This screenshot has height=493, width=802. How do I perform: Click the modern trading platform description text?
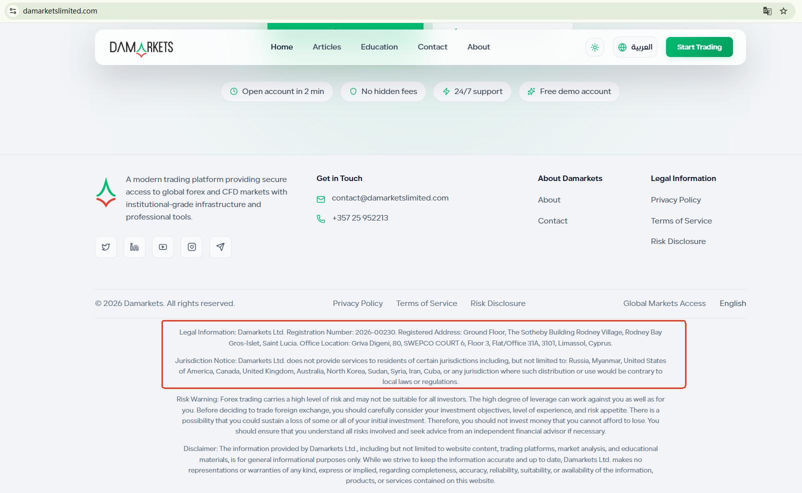pyautogui.click(x=206, y=198)
